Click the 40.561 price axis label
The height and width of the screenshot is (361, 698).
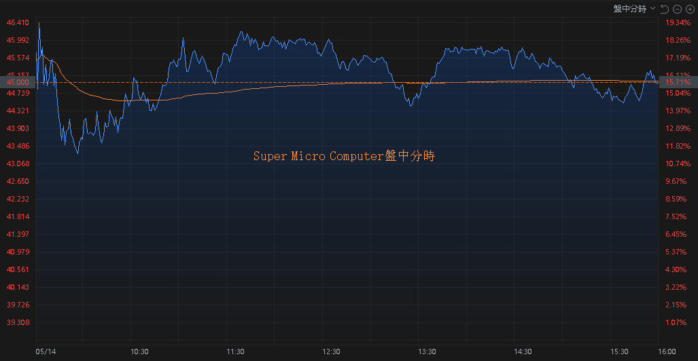point(18,269)
